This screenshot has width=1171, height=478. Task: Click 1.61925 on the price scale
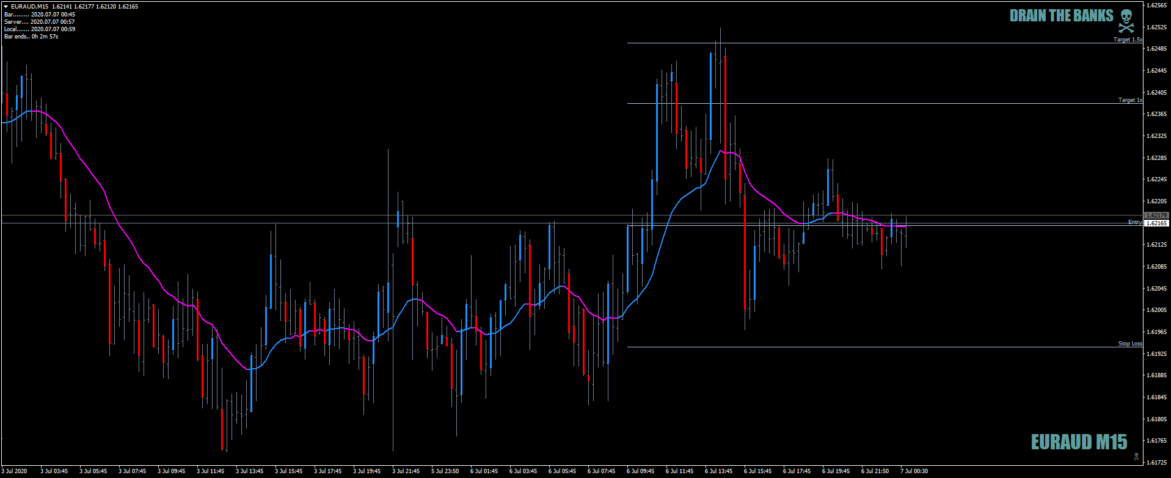[x=1158, y=354]
